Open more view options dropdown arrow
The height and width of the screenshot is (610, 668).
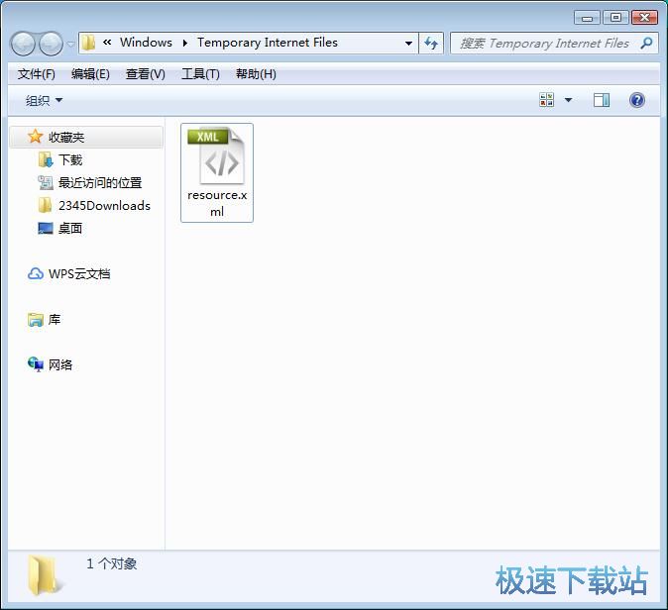point(568,100)
